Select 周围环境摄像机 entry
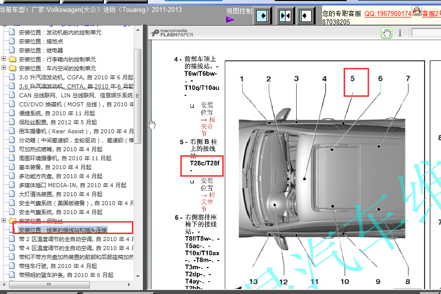 (65, 159)
